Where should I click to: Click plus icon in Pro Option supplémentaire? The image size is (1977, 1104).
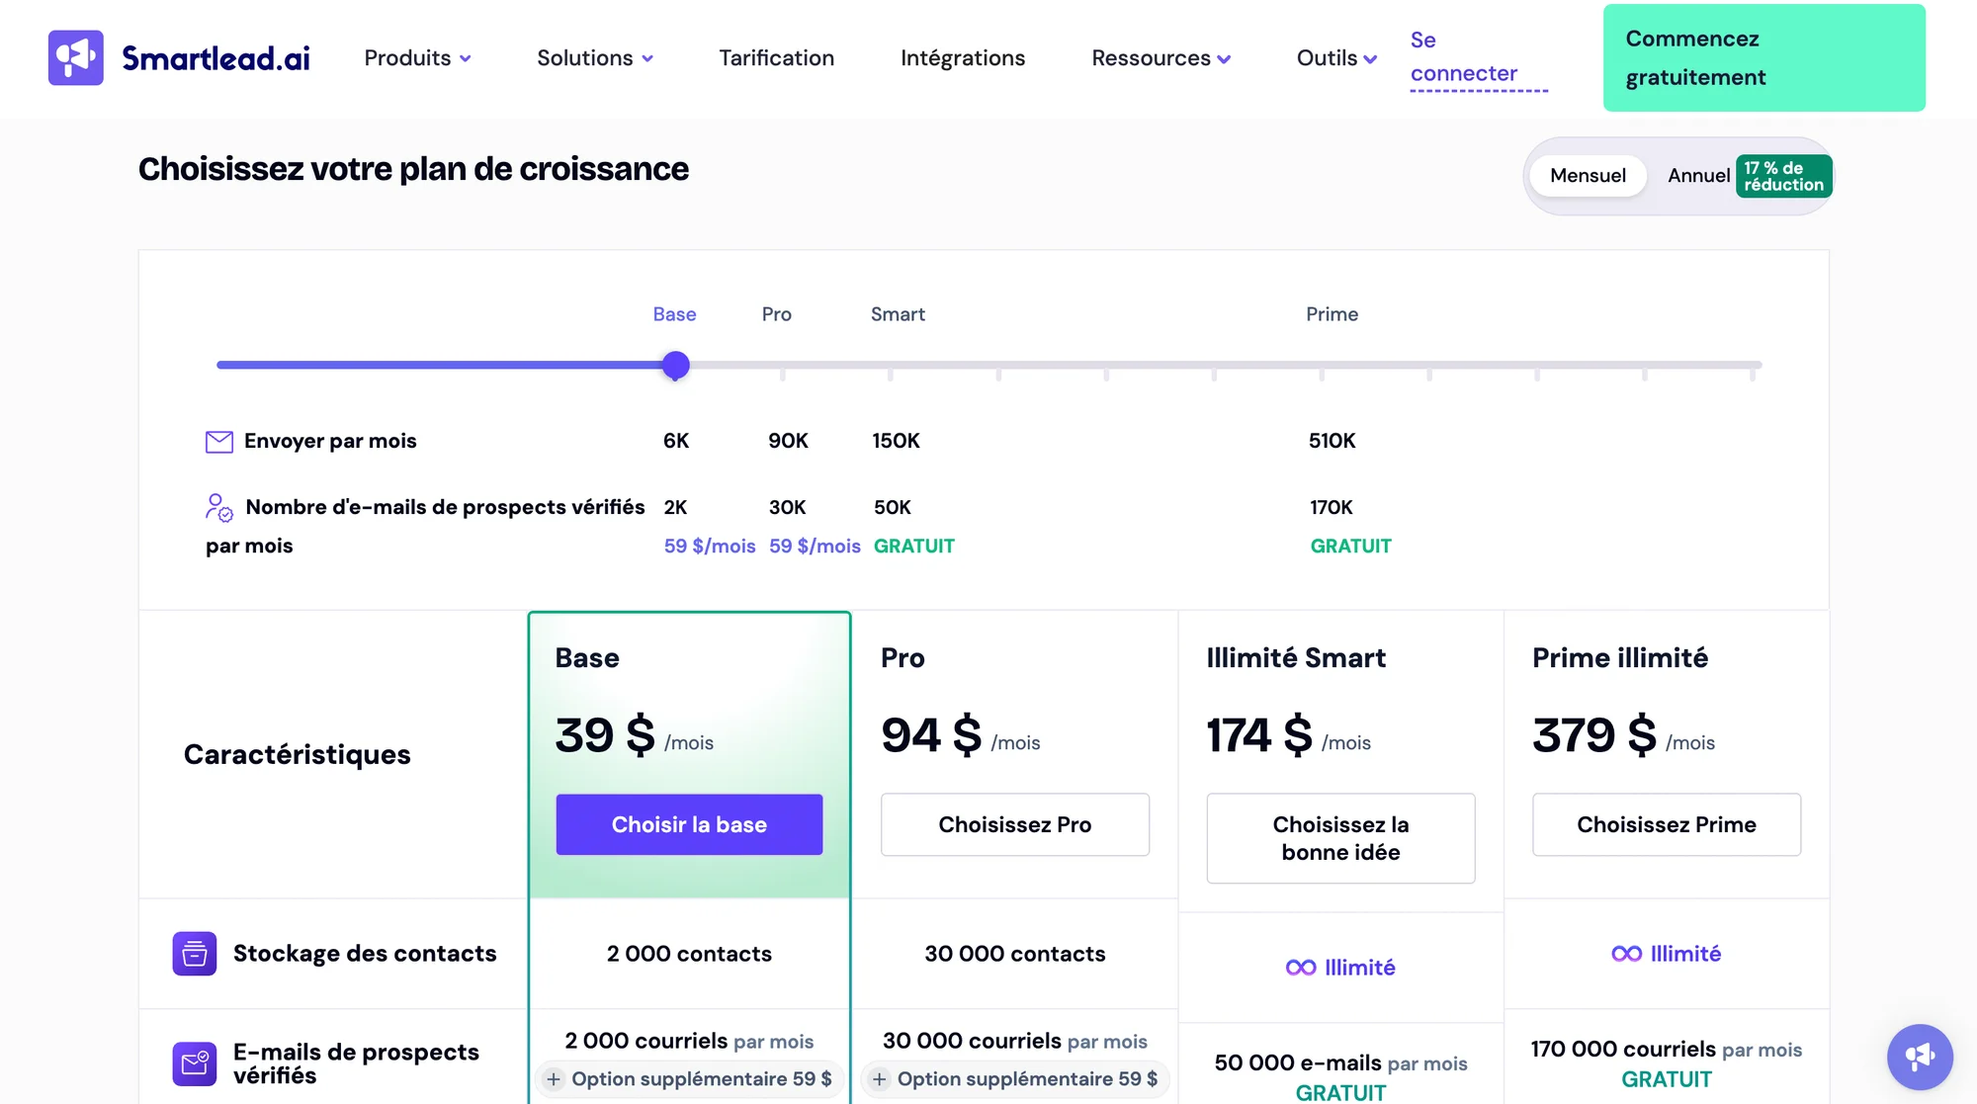(x=879, y=1079)
